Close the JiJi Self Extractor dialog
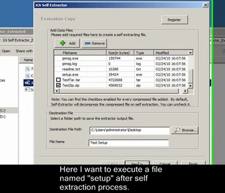This screenshot has width=225, height=193. (205, 5)
